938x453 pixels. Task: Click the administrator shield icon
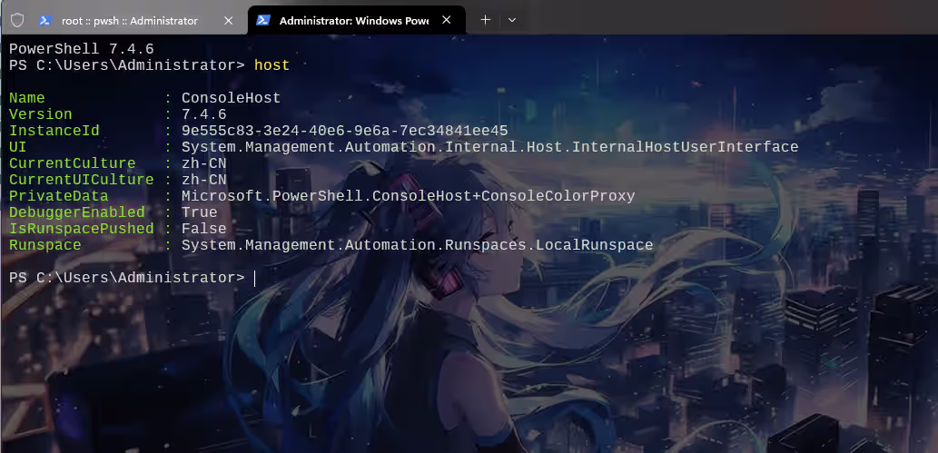(x=16, y=20)
